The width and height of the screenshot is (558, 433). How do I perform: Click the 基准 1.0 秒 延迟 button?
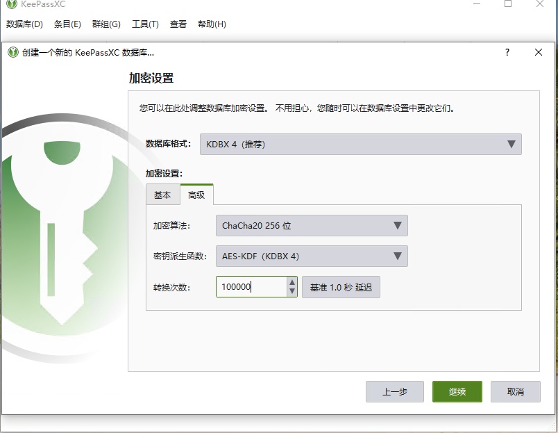pos(341,286)
